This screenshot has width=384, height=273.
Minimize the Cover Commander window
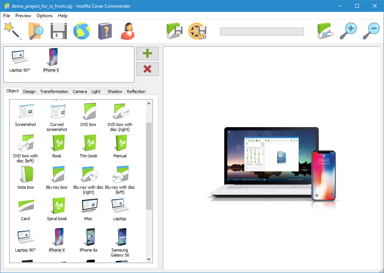(x=339, y=6)
